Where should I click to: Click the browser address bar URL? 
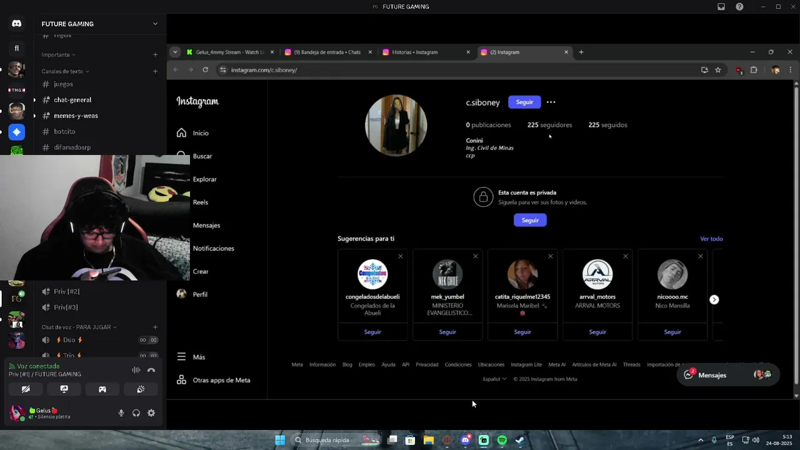(264, 70)
